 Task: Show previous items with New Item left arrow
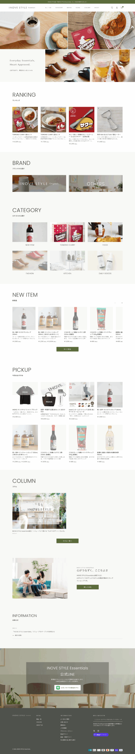115,303
